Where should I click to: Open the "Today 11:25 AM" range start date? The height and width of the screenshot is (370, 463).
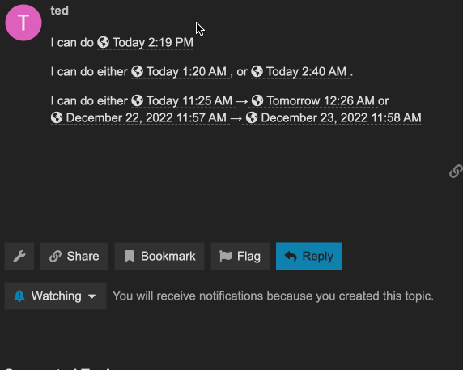tap(183, 101)
